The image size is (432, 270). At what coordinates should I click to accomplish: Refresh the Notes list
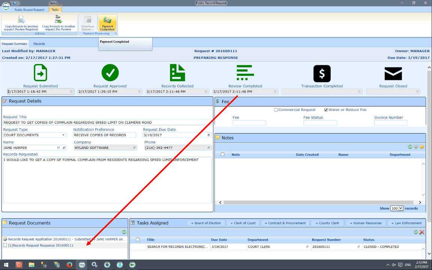409,147
